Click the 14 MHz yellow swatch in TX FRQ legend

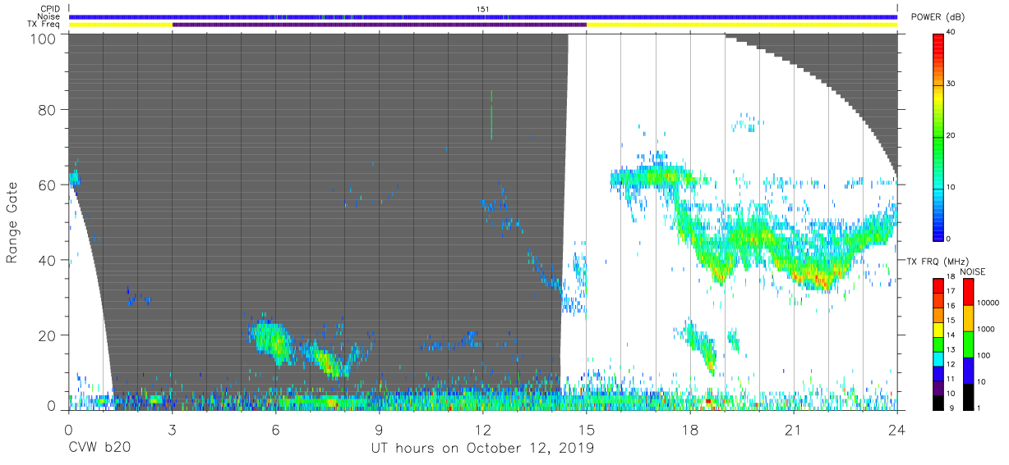[938, 331]
